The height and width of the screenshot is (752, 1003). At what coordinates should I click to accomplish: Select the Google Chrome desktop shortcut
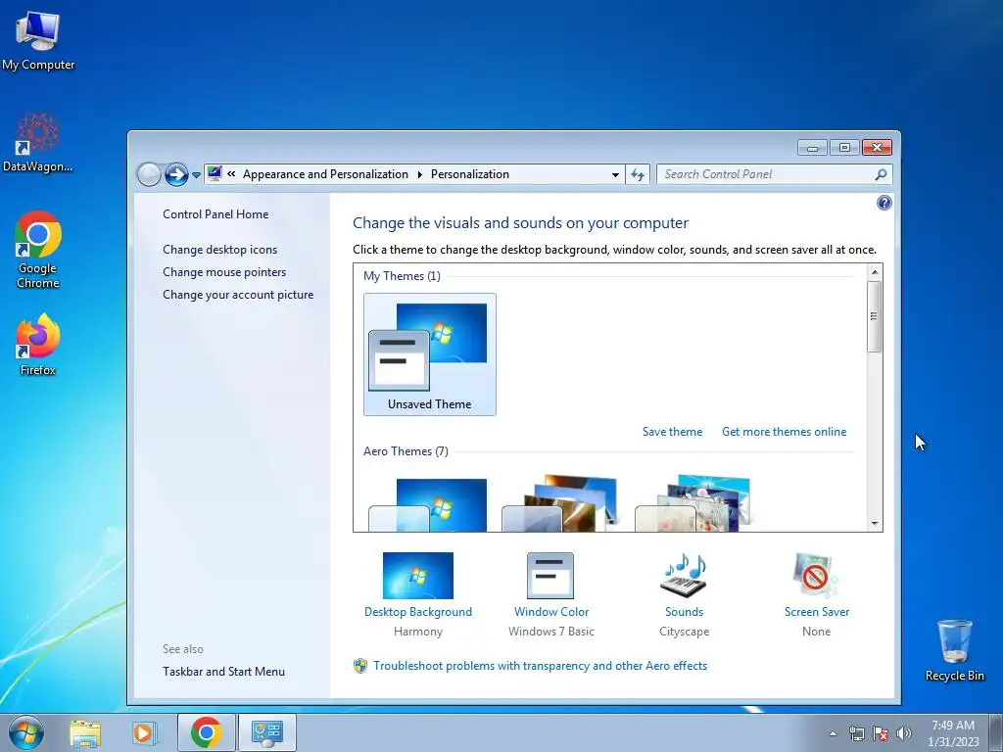(38, 250)
